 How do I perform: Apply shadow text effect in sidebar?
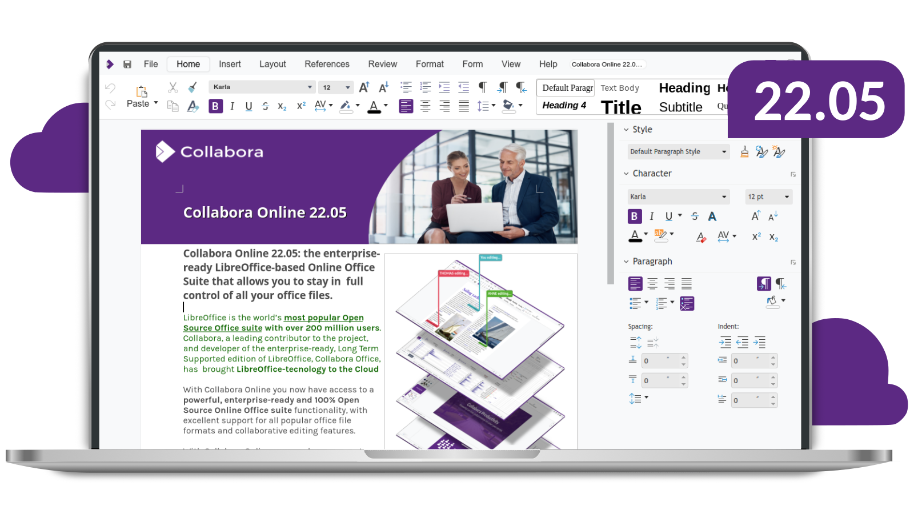pyautogui.click(x=712, y=216)
